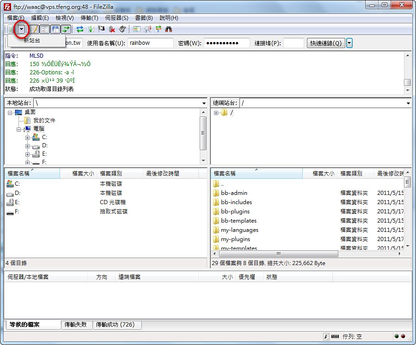The image size is (416, 345).
Task: Select the F: removable drive in file list
Action: [x=13, y=212]
